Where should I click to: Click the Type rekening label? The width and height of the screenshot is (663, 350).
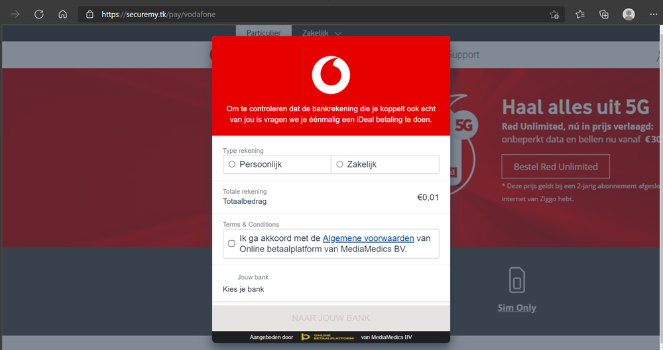tap(243, 151)
